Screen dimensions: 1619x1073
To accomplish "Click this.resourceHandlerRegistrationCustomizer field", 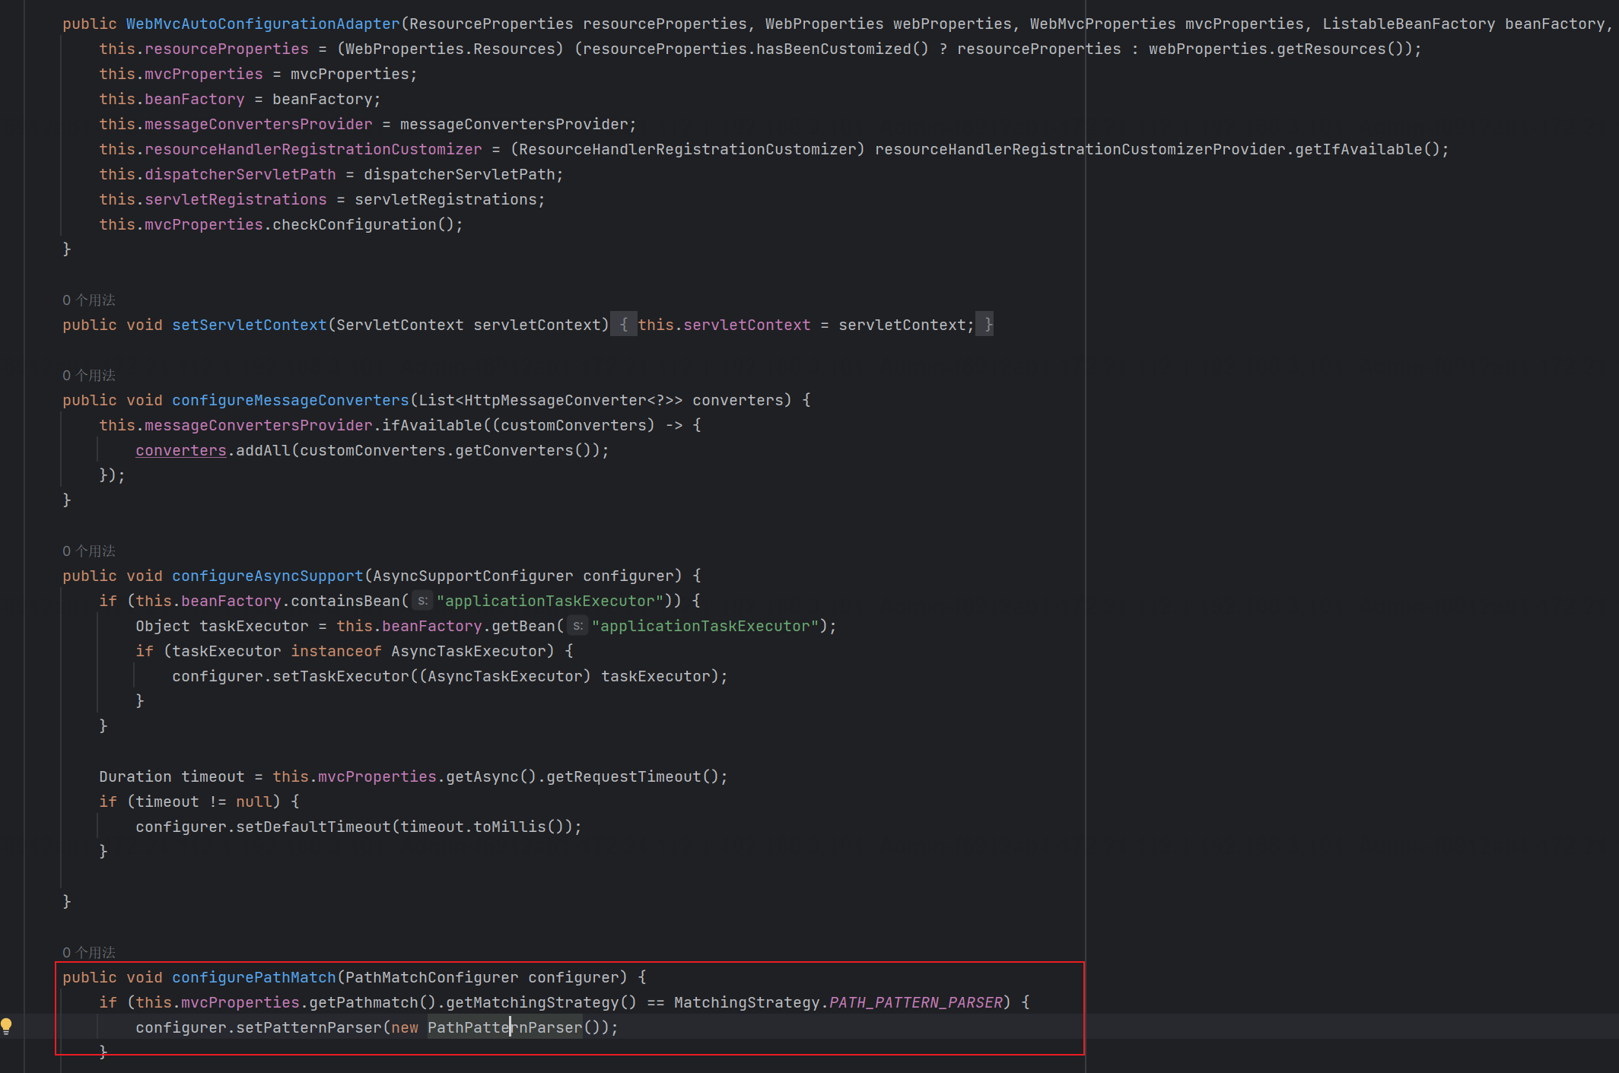I will (x=291, y=149).
